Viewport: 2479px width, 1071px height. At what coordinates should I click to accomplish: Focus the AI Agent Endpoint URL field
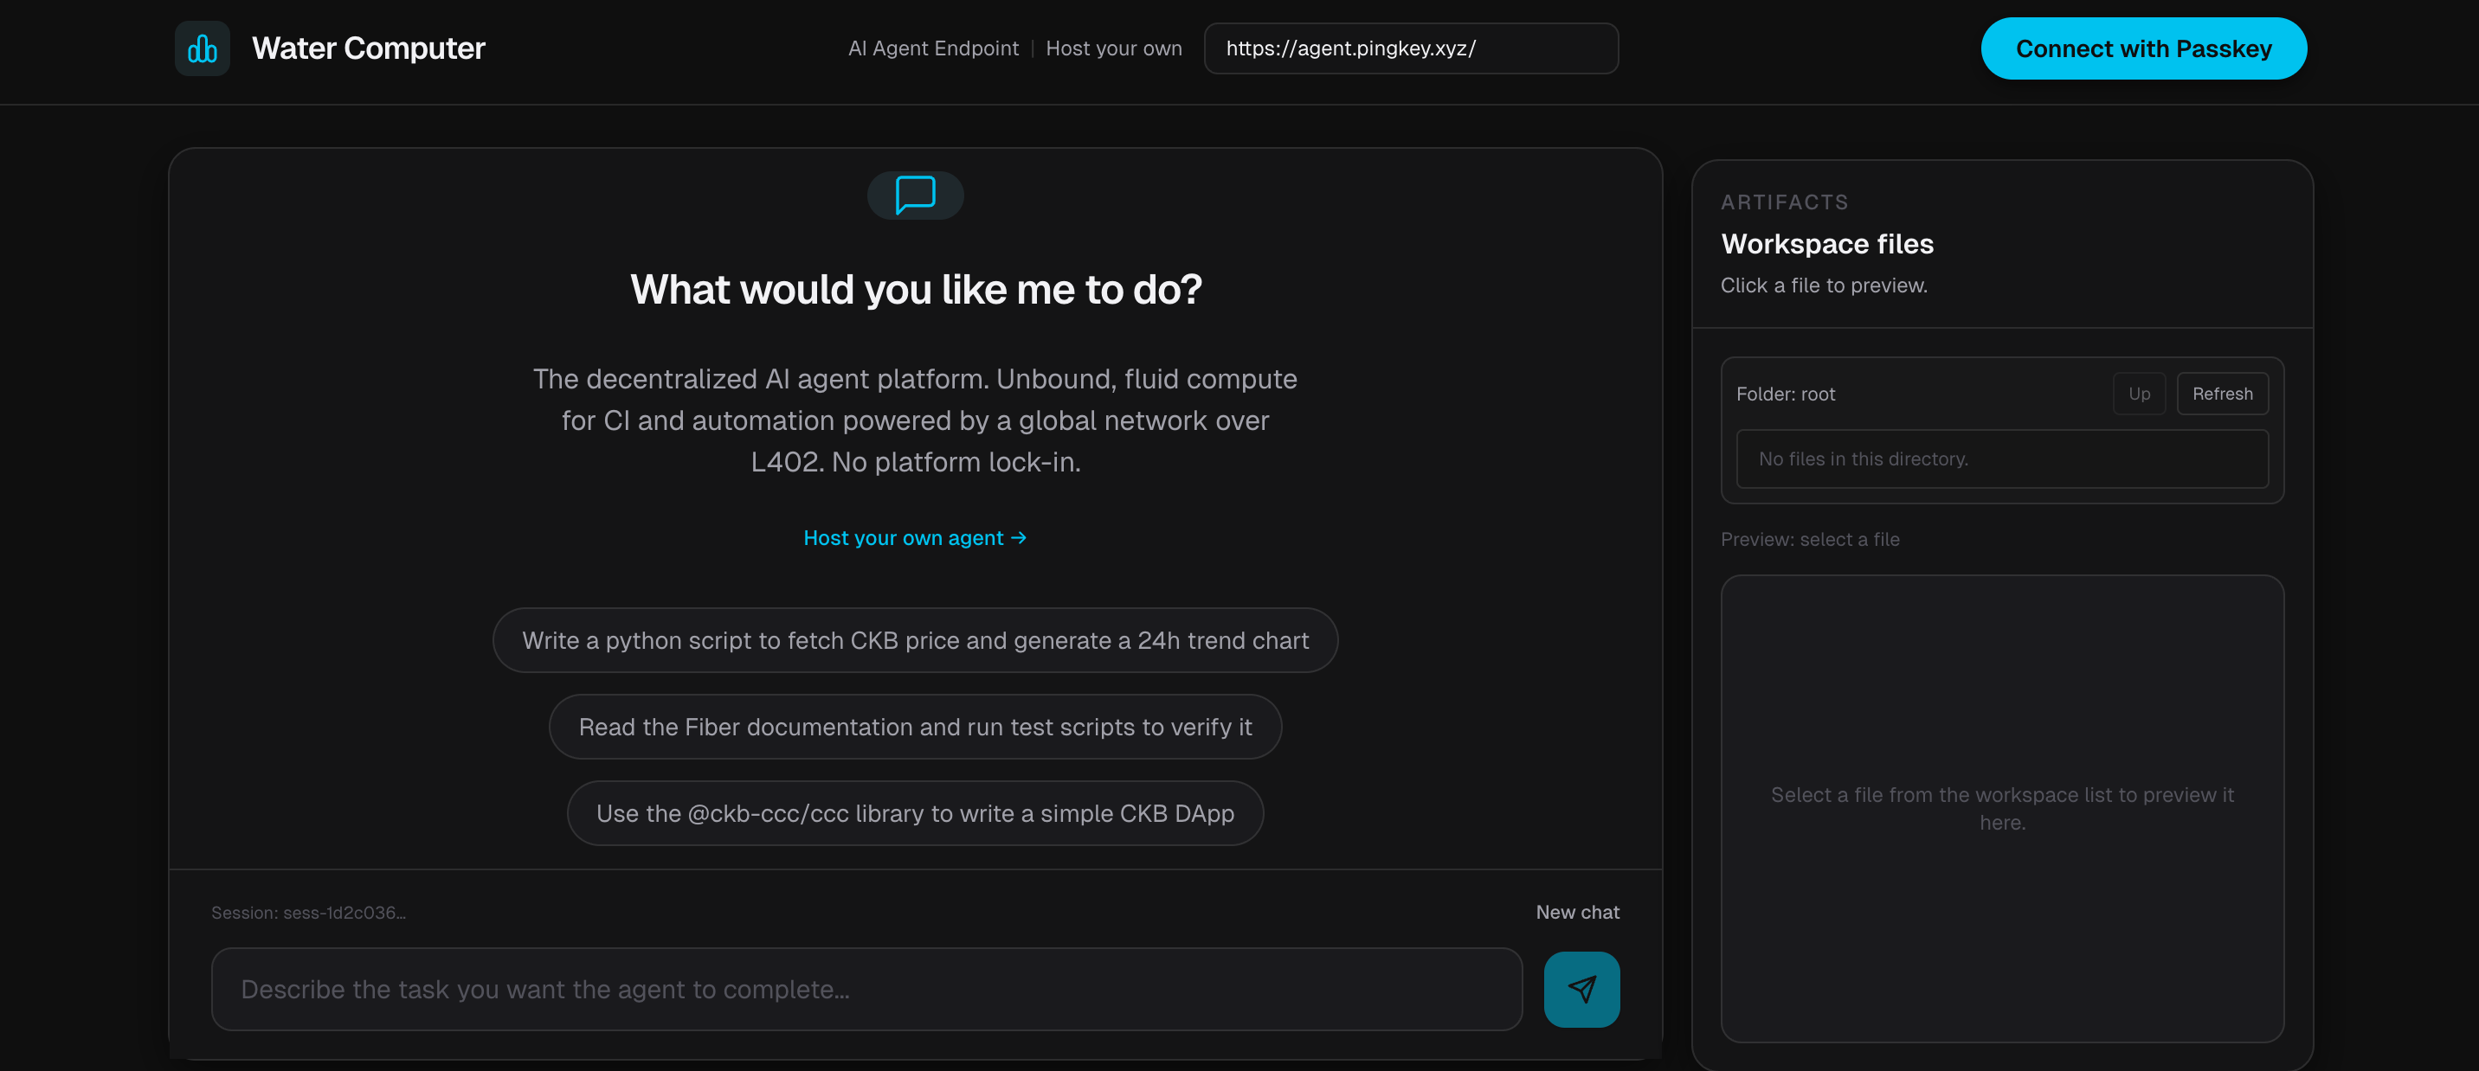pyautogui.click(x=1411, y=48)
